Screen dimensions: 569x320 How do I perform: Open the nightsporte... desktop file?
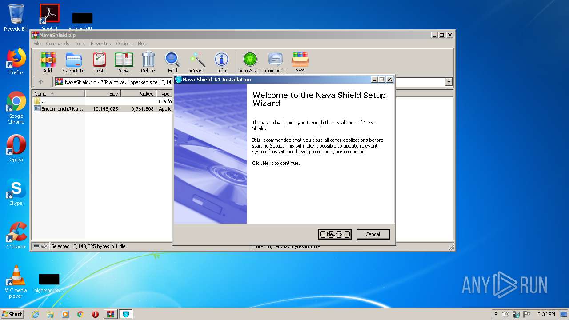click(49, 283)
